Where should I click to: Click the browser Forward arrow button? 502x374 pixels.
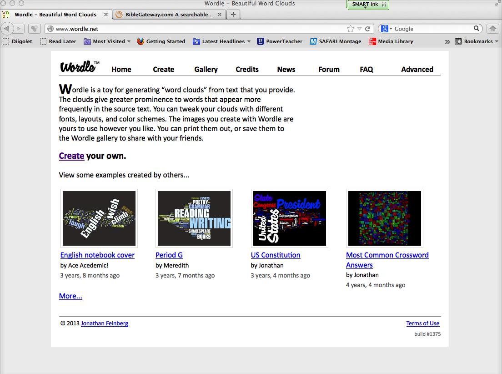(19, 29)
